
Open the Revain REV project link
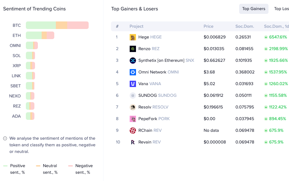coord(150,142)
